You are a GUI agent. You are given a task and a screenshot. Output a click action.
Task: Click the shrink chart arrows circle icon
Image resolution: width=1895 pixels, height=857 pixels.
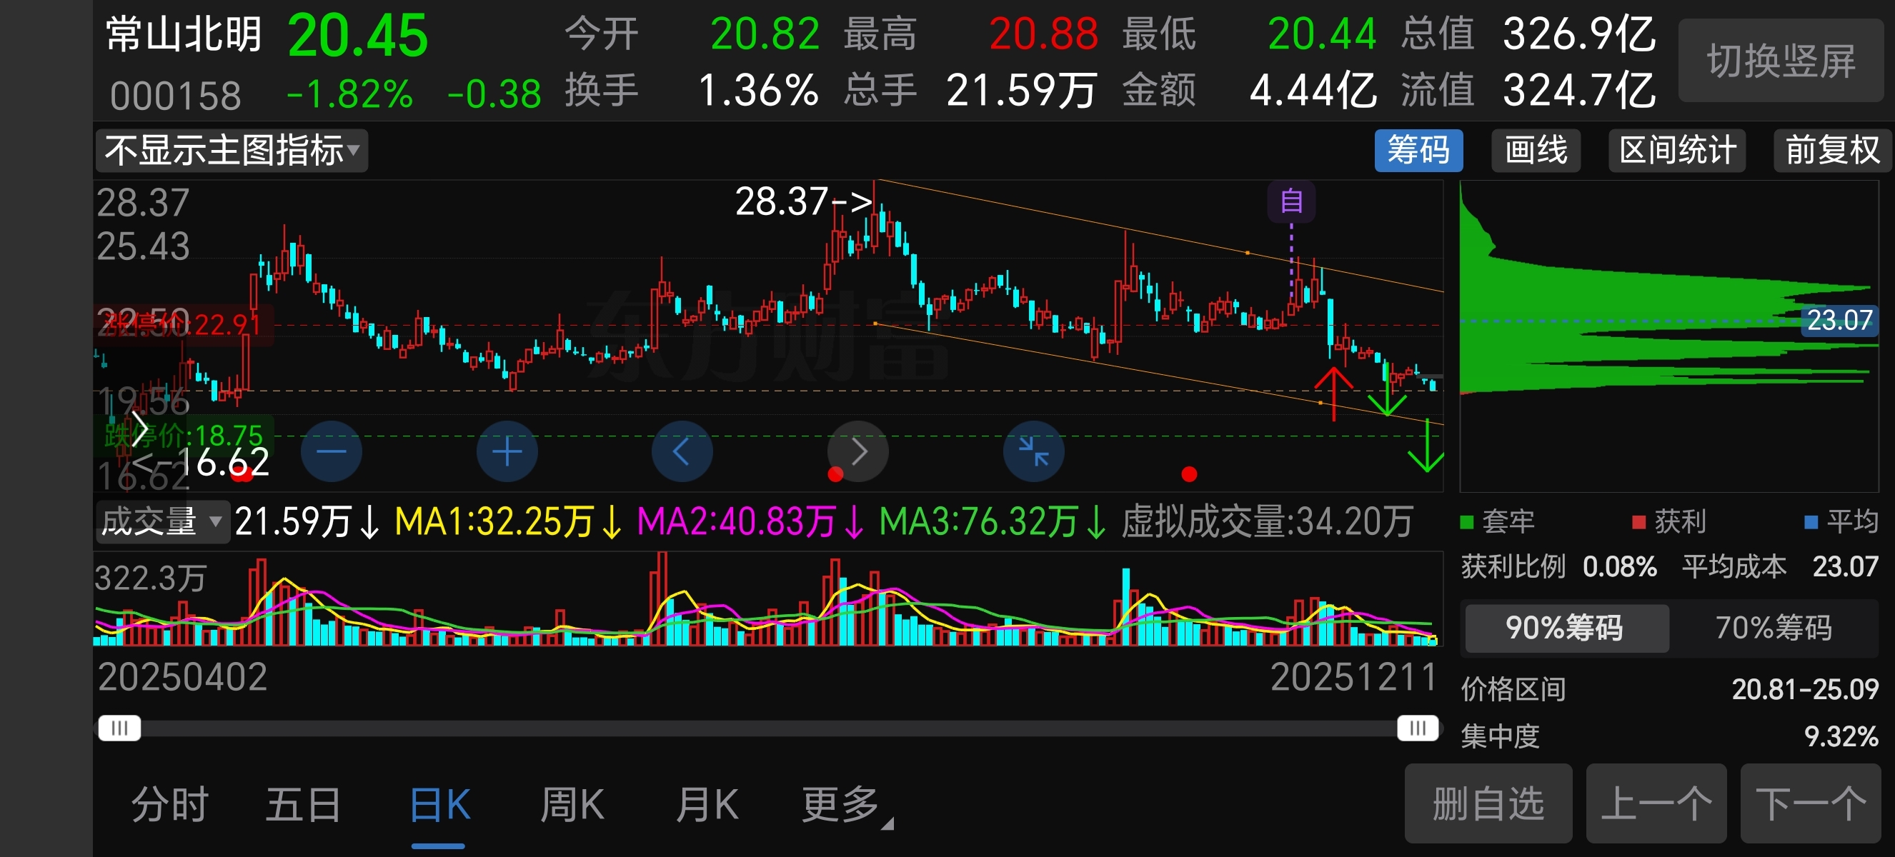(x=1033, y=451)
